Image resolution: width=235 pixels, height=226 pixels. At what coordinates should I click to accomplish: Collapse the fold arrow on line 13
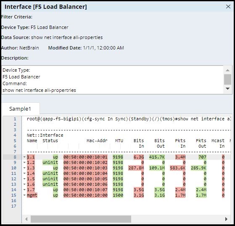(x=24, y=184)
